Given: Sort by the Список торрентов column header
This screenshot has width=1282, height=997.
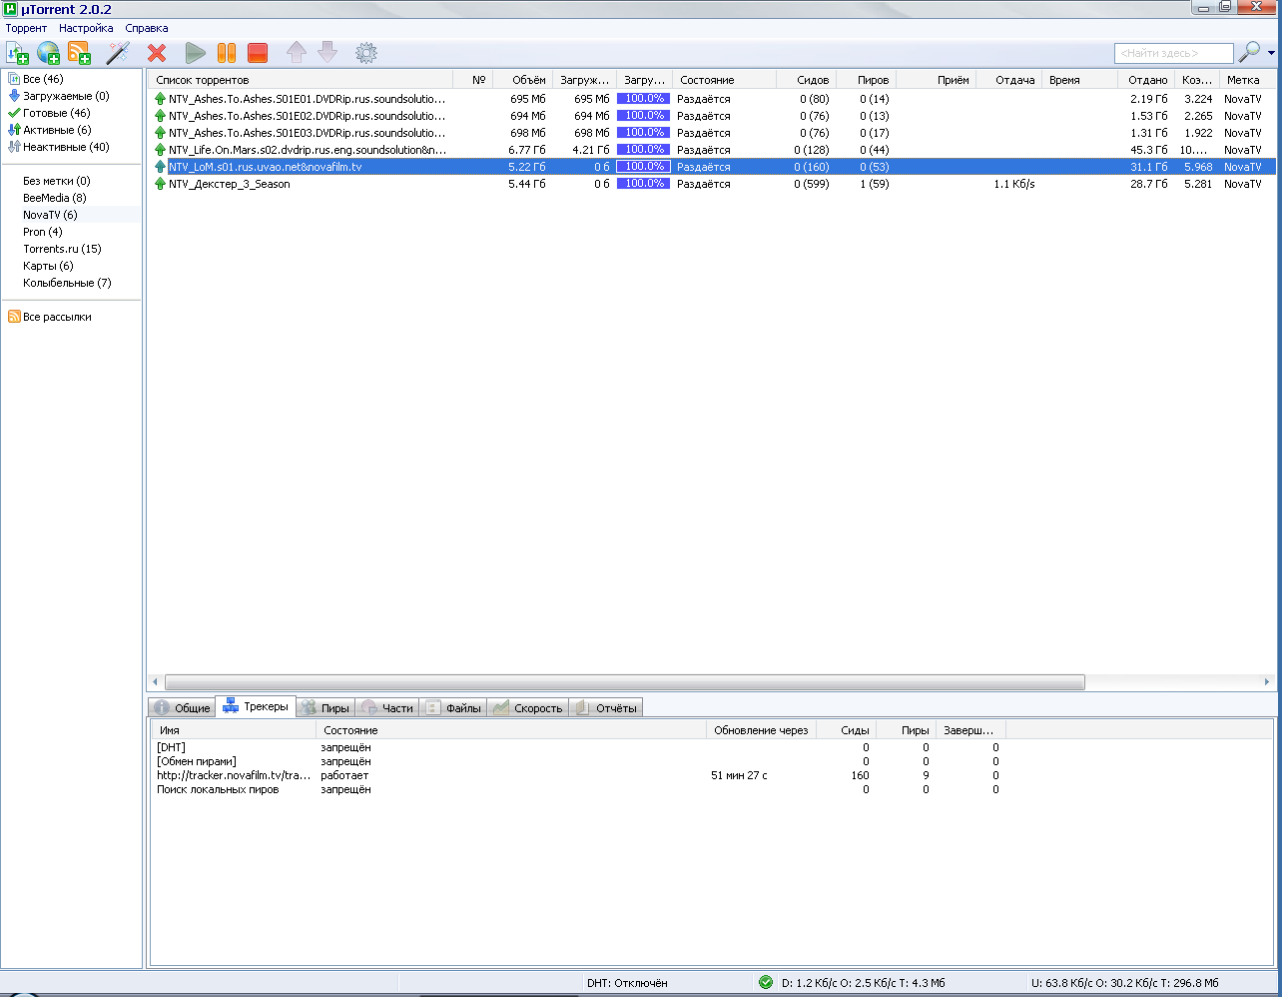Looking at the screenshot, I should (x=301, y=80).
